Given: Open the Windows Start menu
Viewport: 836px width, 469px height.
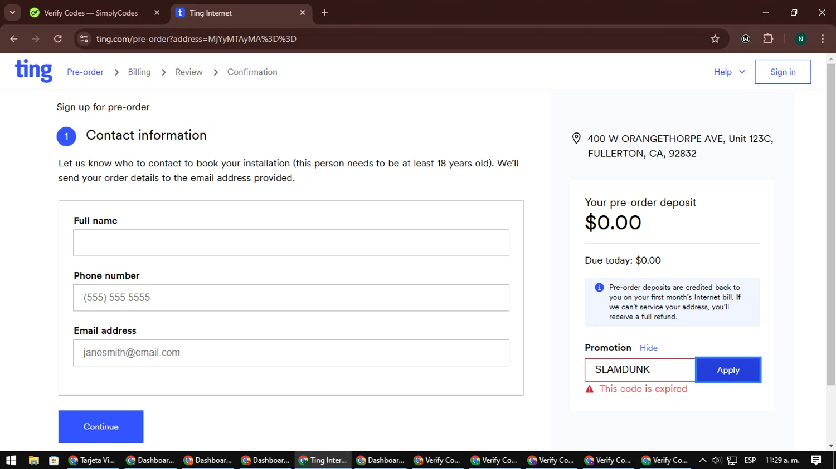Looking at the screenshot, I should point(11,460).
